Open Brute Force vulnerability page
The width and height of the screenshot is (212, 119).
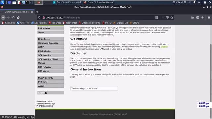point(51,39)
